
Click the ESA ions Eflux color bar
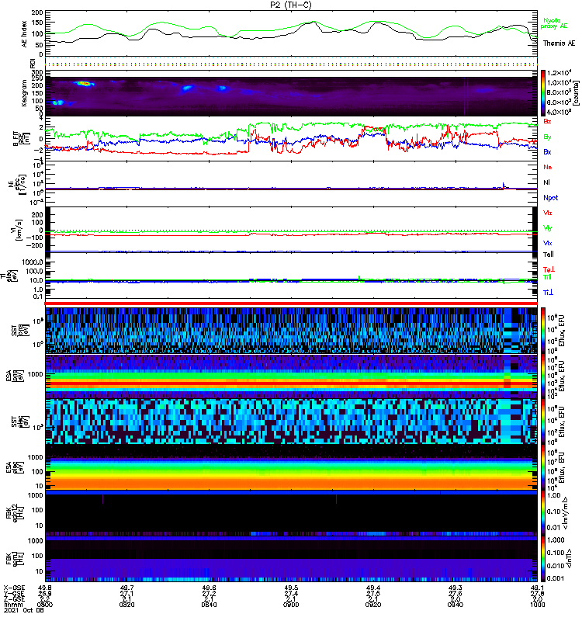coord(543,376)
